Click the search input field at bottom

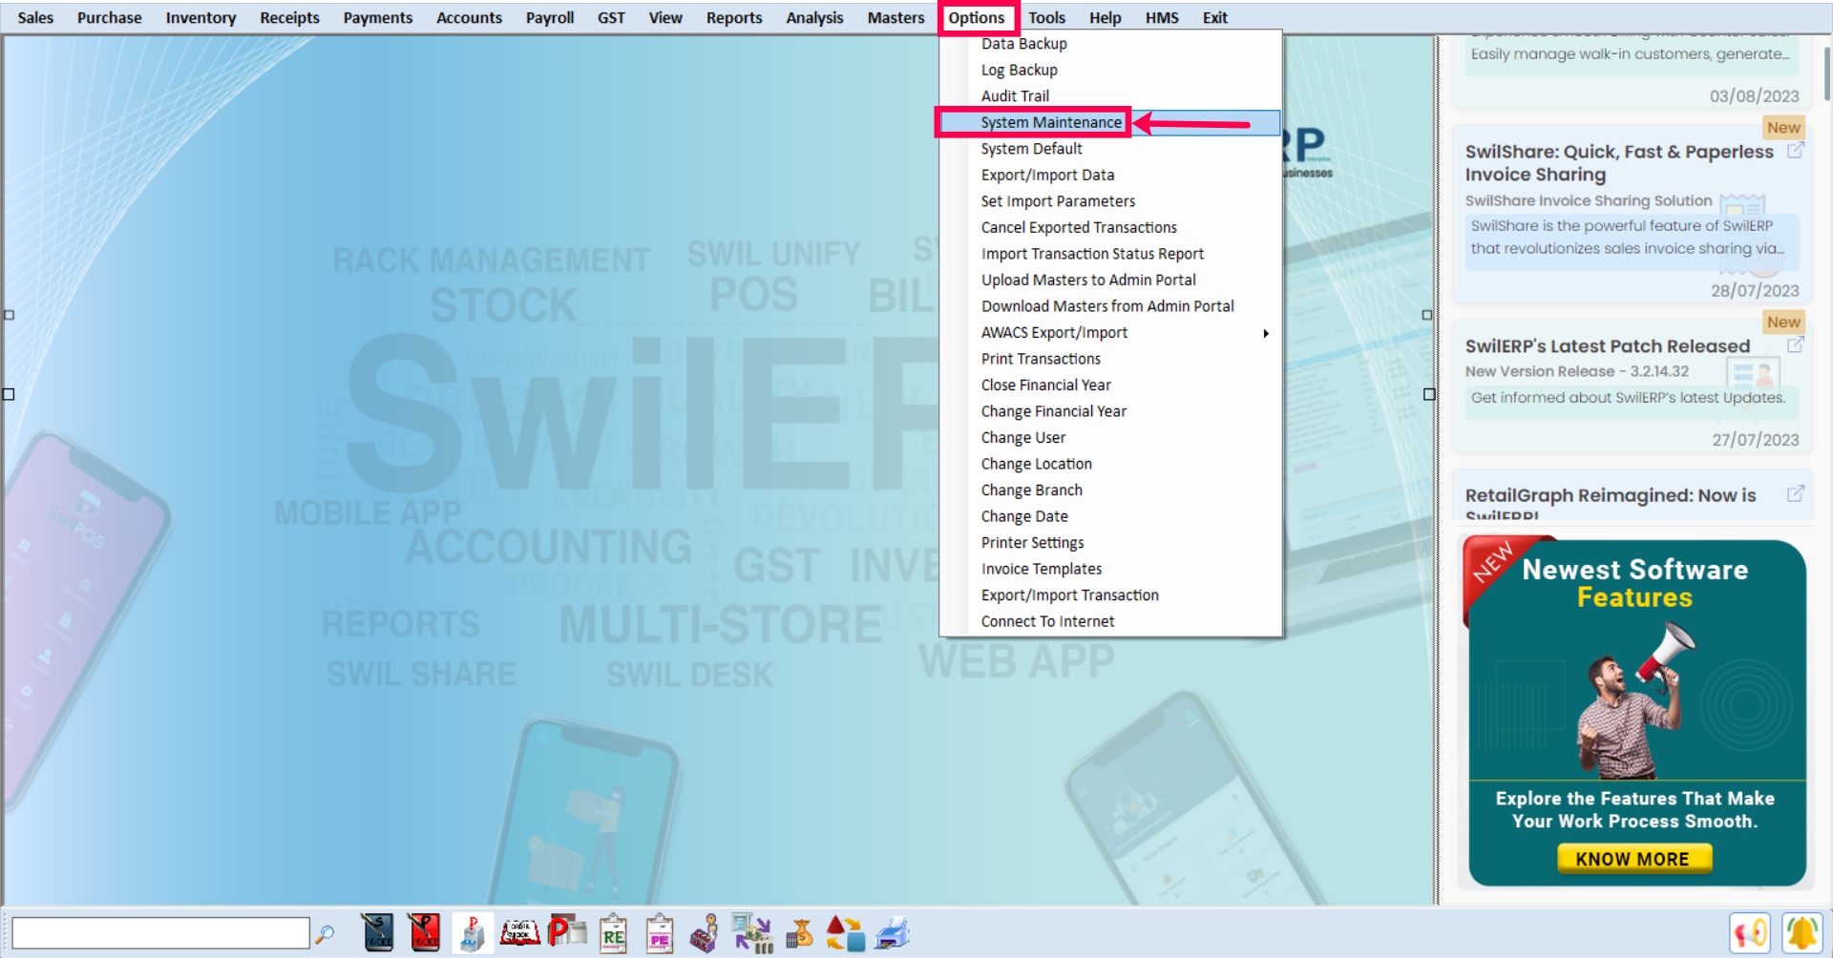(160, 932)
